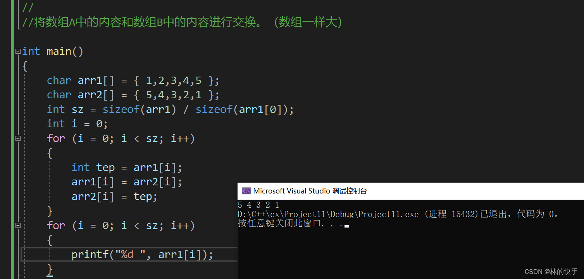Click the char arr1[] declaration line
The image size is (584, 279).
pos(133,80)
